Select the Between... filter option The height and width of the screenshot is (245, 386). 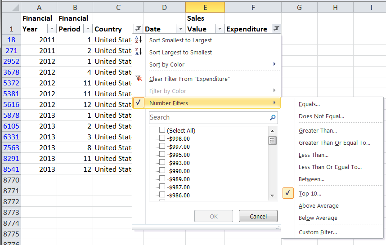click(x=311, y=179)
